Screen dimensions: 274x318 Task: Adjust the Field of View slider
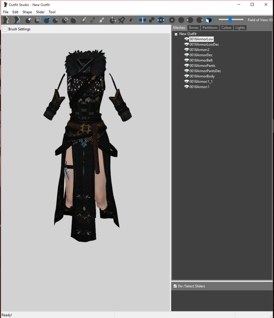230,20
